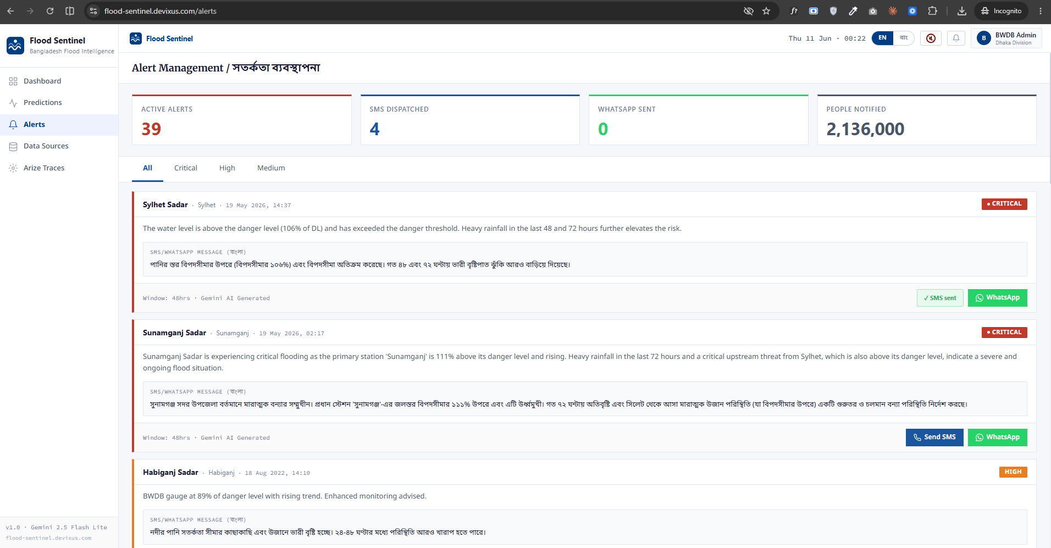
Task: View site information icon in address bar
Action: pos(93,11)
